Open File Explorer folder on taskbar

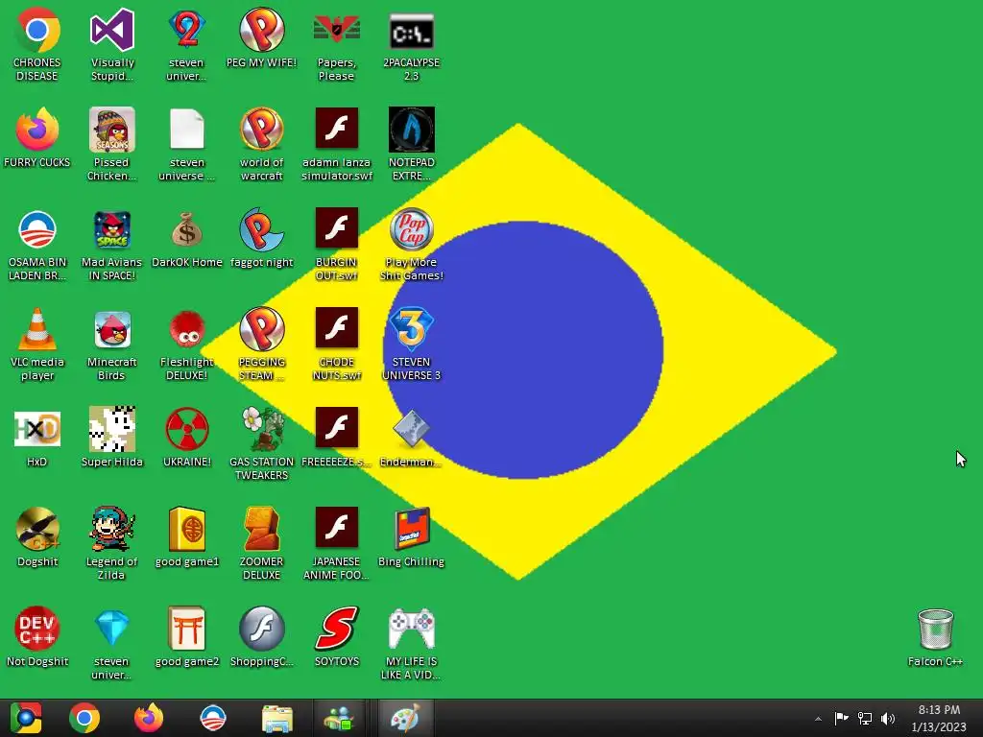point(277,718)
